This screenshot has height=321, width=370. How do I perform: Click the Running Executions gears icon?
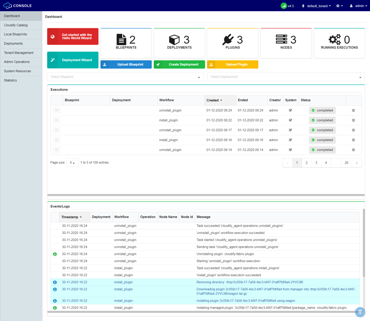pyautogui.click(x=335, y=40)
